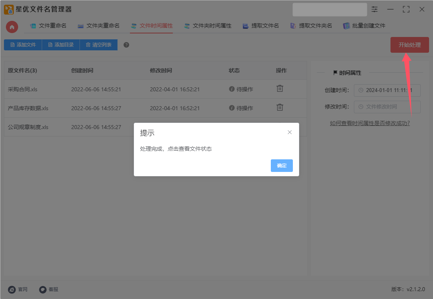The image size is (433, 299).
Task: Click the 客服 chat icon
Action: point(43,289)
